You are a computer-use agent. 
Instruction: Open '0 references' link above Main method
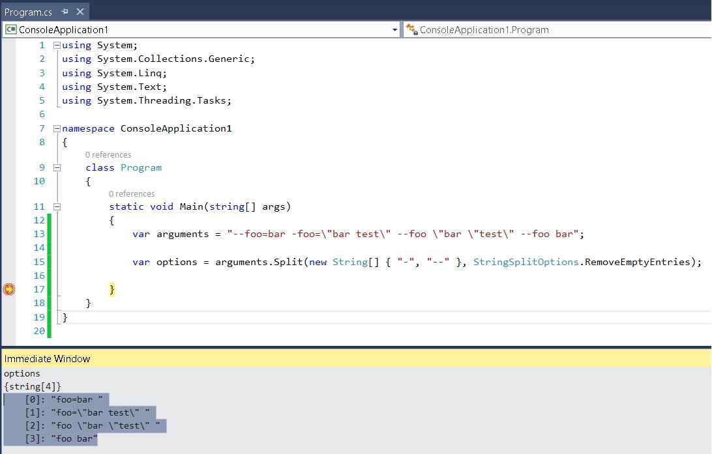pos(132,193)
